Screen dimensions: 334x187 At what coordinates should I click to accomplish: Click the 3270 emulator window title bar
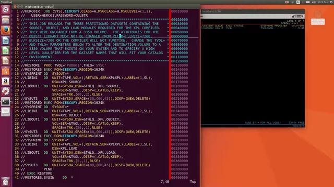click(x=253, y=11)
